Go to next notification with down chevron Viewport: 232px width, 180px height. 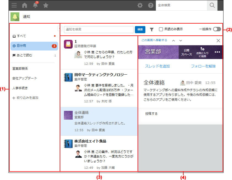click(x=181, y=41)
